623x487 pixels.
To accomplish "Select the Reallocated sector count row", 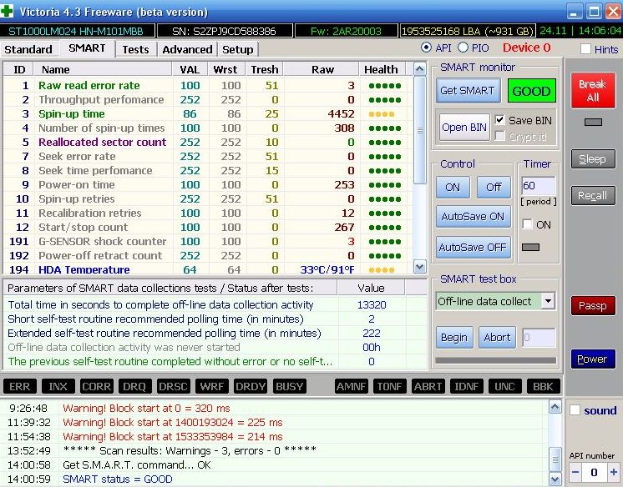I will [206, 142].
